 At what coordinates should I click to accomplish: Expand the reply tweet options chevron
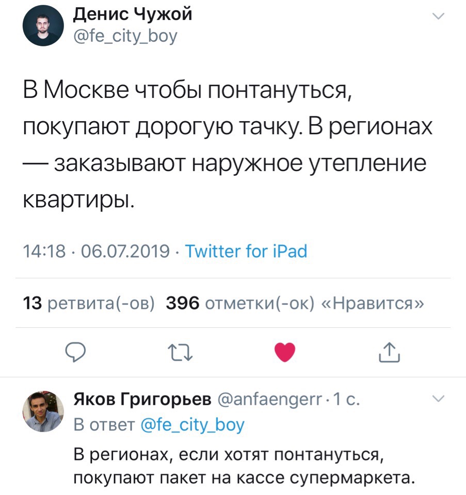(x=438, y=398)
